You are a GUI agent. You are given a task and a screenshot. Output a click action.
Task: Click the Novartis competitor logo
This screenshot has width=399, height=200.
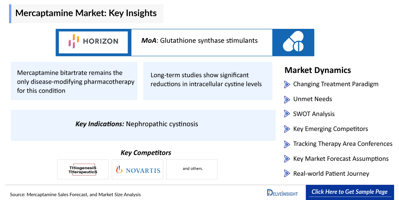(138, 170)
